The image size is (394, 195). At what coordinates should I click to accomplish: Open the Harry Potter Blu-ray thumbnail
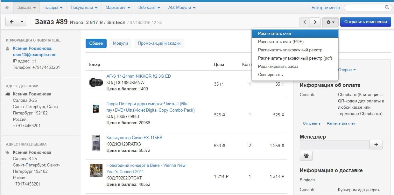96,108
